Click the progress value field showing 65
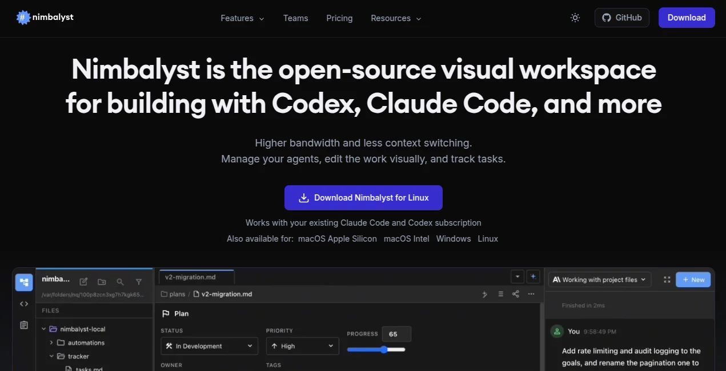This screenshot has height=371, width=726. tap(396, 334)
